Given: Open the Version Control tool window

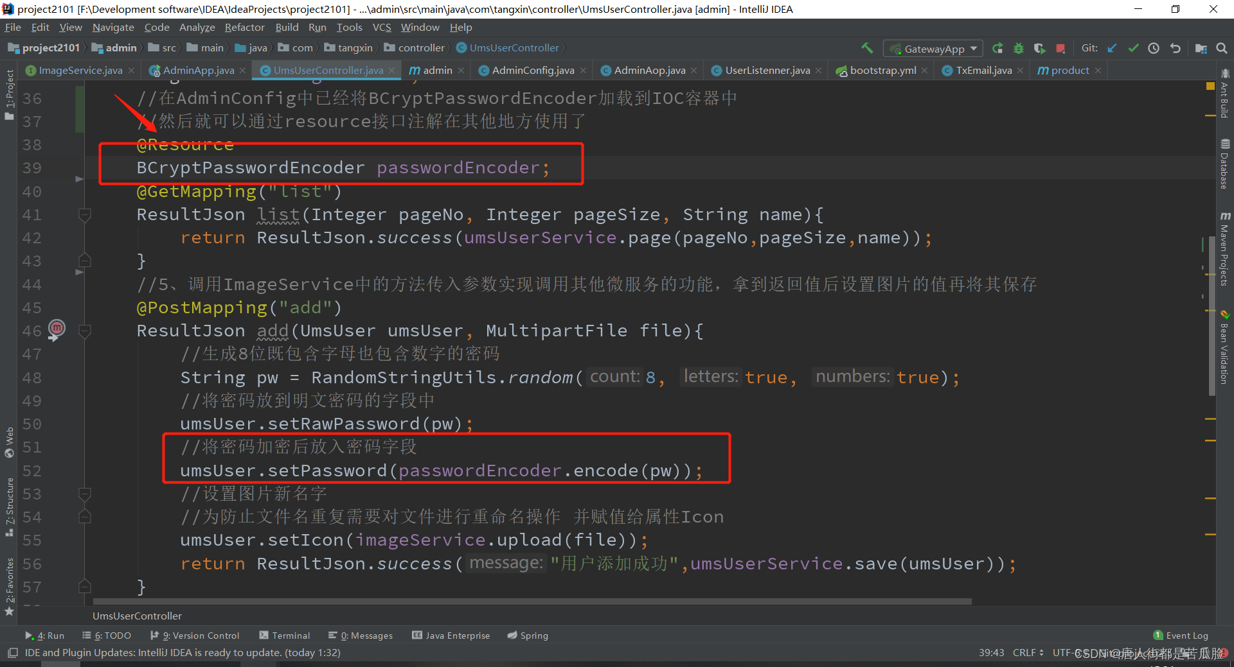Looking at the screenshot, I should click(195, 636).
